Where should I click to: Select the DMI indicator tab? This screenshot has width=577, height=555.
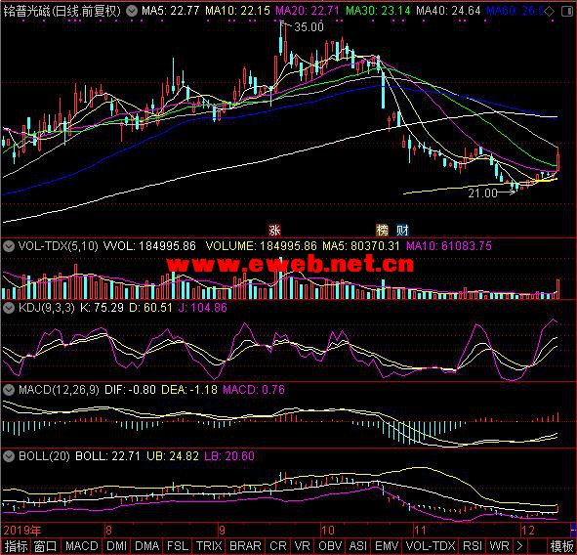coord(116,546)
